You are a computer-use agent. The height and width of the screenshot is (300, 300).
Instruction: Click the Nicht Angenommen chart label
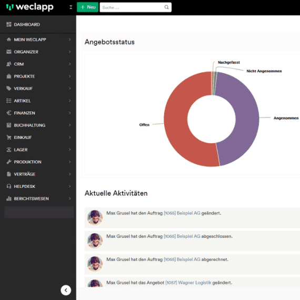[264, 71]
